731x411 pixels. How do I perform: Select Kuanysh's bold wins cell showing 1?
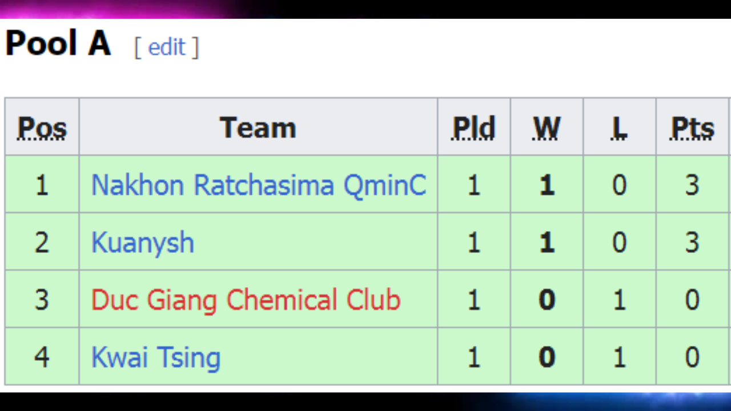[547, 242]
